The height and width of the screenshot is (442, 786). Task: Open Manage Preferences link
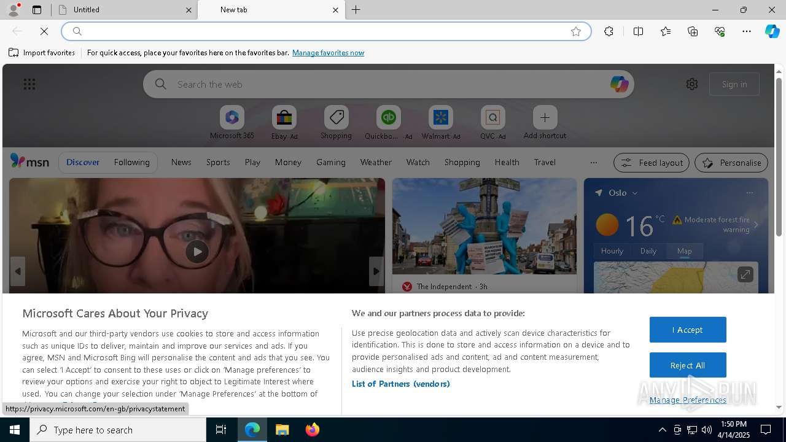688,400
